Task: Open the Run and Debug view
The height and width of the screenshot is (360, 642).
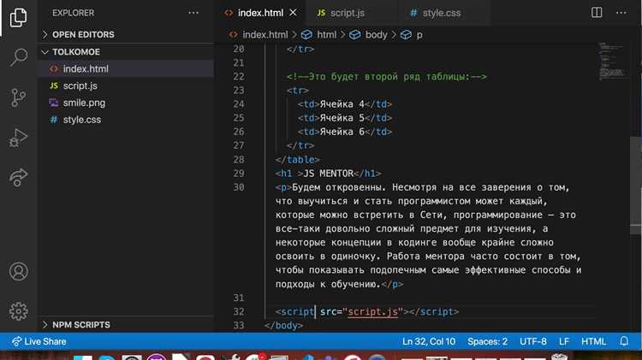Action: pos(18,137)
